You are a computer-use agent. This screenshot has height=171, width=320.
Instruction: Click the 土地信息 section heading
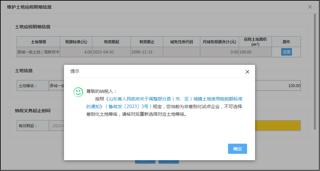(24, 71)
